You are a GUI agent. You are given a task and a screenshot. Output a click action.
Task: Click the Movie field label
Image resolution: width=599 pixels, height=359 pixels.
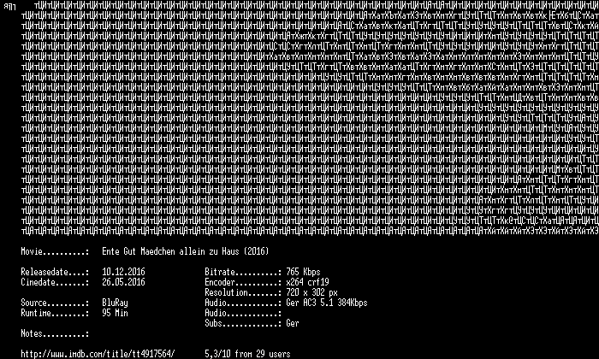[55, 252]
